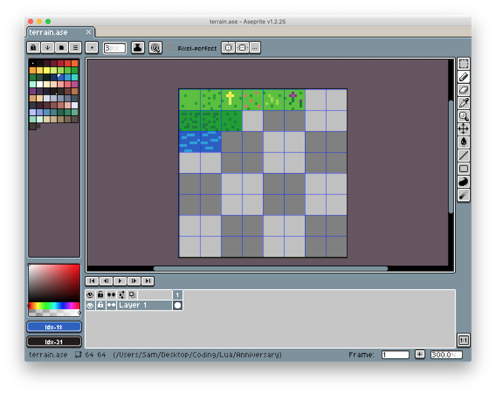Screen dimensions: 496x394
Task: Select the Zoom tool
Action: pyautogui.click(x=465, y=116)
